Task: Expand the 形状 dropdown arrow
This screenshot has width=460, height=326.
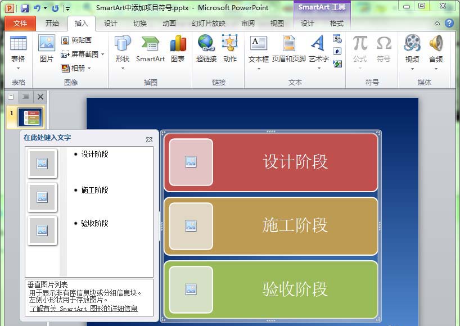Action: [x=123, y=69]
